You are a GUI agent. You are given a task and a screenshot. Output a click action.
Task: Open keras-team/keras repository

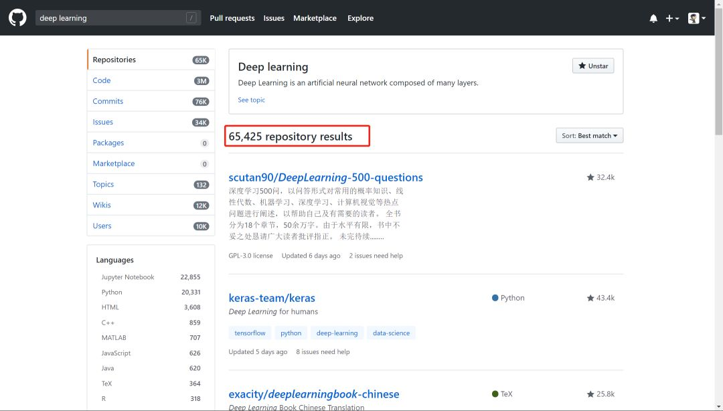[272, 298]
